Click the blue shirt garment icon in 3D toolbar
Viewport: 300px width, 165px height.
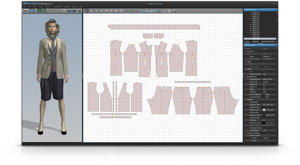pos(32,11)
